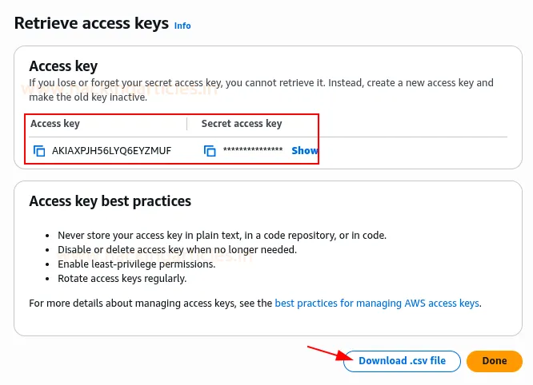Open best practices for managing AWS access keys
Viewport: 533px width, 385px height.
pyautogui.click(x=377, y=304)
